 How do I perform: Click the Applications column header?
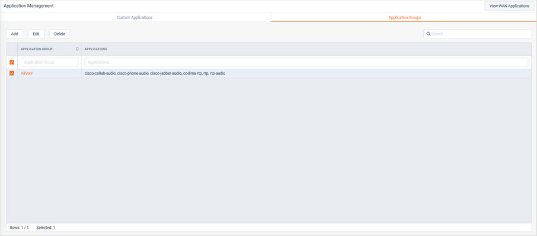(95, 49)
